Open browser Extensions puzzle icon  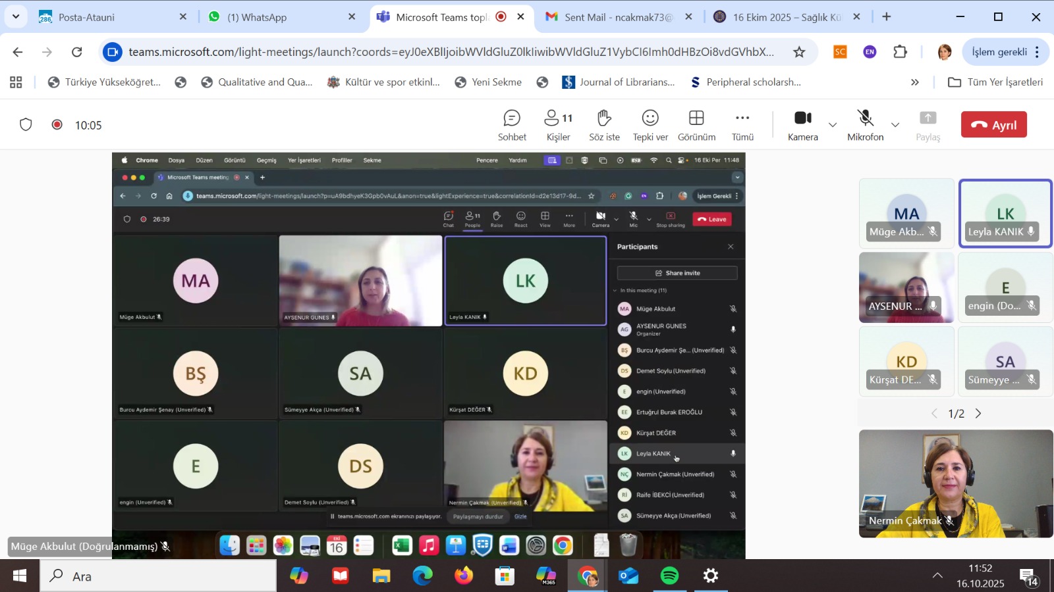tap(900, 52)
